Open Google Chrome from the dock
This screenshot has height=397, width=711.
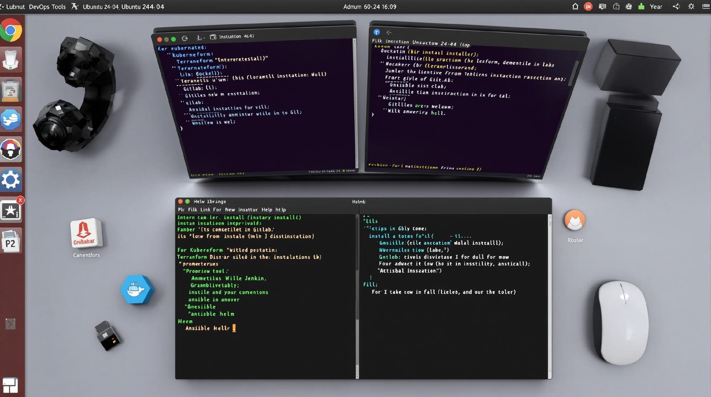[x=11, y=31]
